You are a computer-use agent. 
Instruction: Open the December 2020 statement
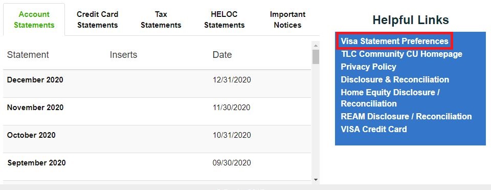click(35, 80)
